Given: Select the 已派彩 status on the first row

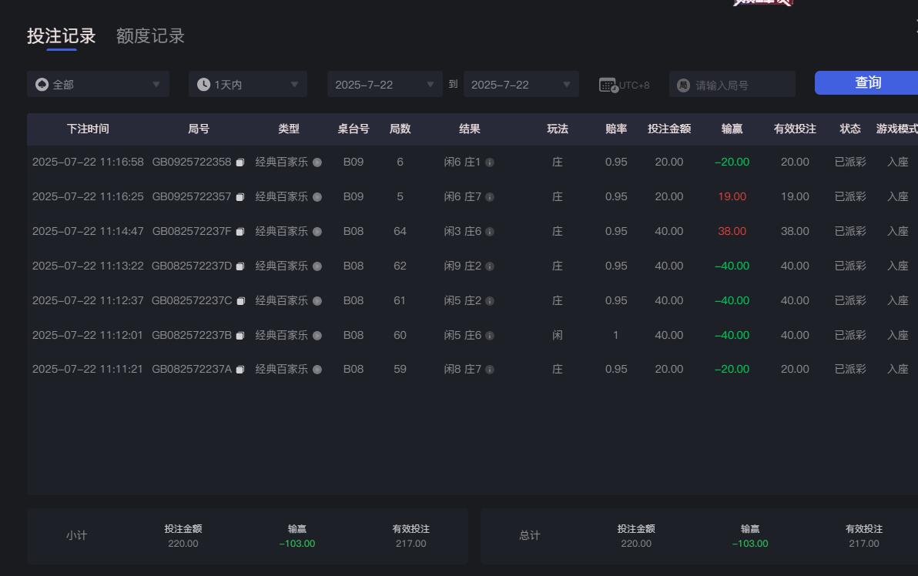Looking at the screenshot, I should tap(849, 162).
